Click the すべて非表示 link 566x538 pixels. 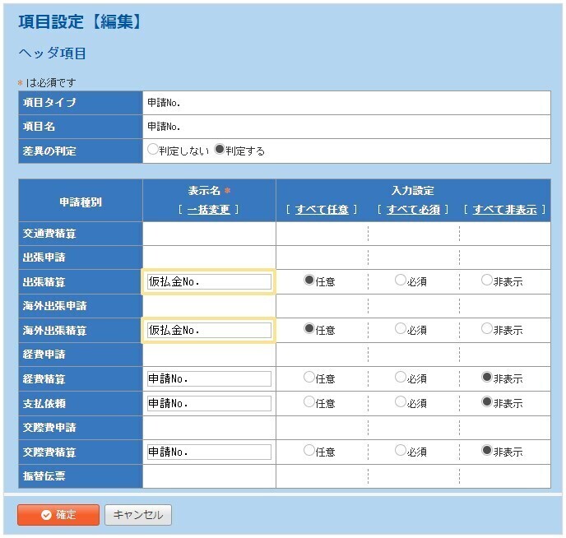[505, 210]
